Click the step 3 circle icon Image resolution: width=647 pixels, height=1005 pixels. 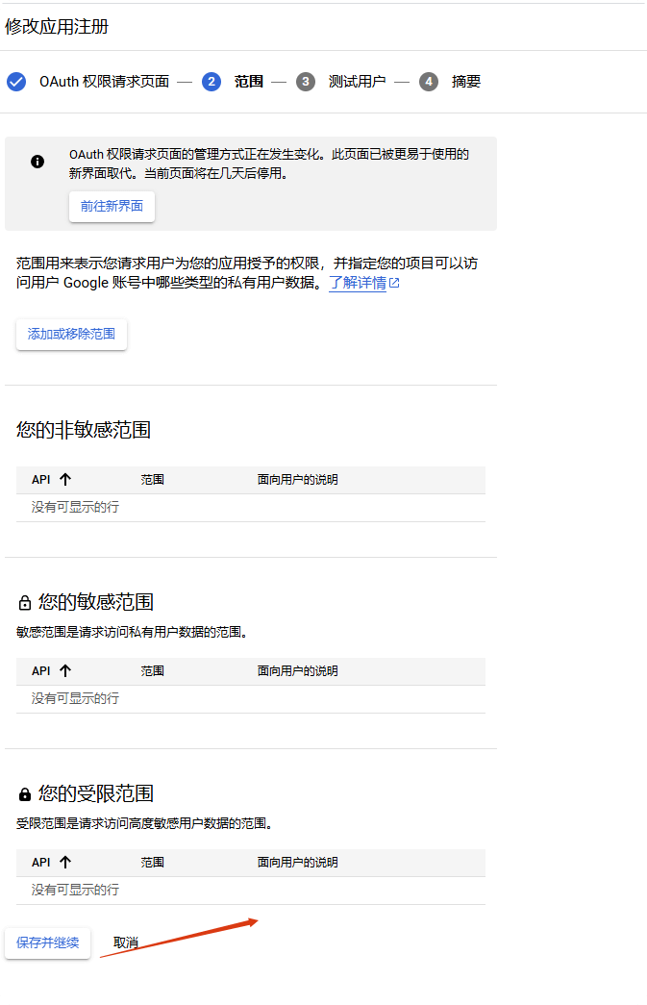pyautogui.click(x=306, y=82)
